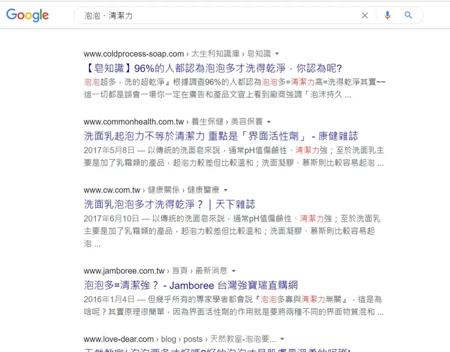Open dropdown arrow next to commonhealth.com.tw breadcrumb
Screen dimensions: 450x352
click(x=269, y=122)
